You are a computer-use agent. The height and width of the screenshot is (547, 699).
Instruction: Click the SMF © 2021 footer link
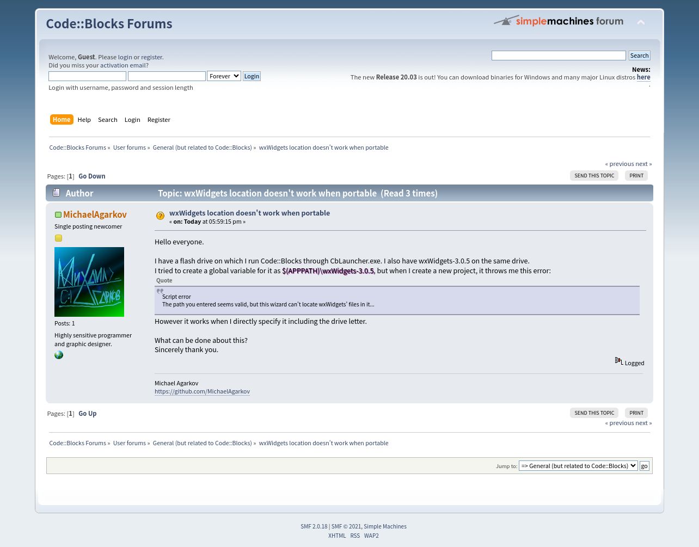346,526
